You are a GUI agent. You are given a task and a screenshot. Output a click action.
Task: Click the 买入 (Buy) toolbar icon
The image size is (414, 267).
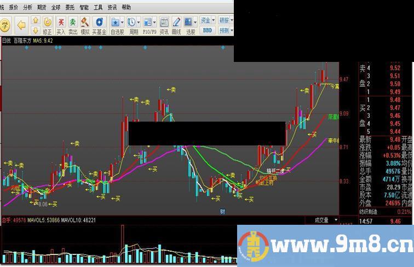coord(61,24)
